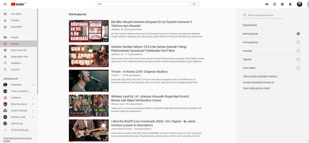Open the create video camera icon
This screenshot has width=309, height=143.
tap(267, 4)
